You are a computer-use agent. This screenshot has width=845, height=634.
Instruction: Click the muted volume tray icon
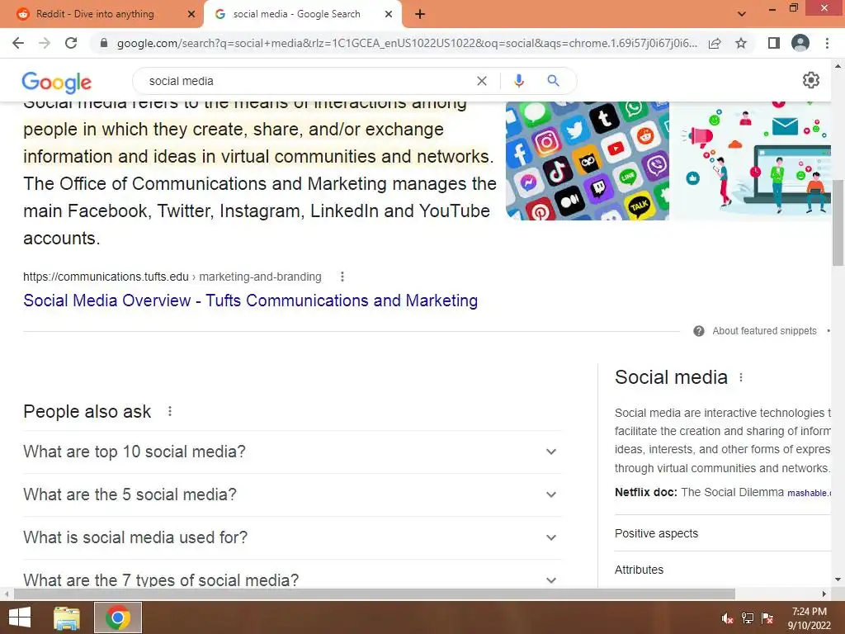tap(728, 618)
